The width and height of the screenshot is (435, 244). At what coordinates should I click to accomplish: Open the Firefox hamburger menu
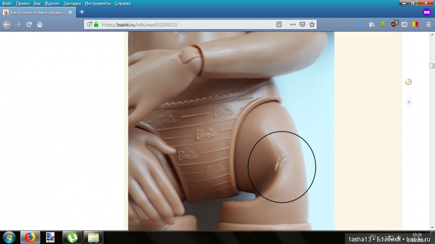[428, 24]
